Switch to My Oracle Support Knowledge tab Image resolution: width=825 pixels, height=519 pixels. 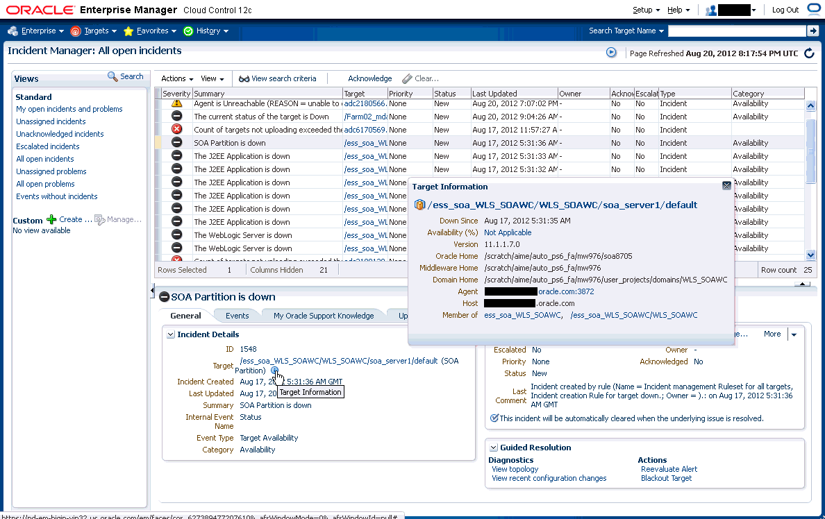(x=324, y=316)
